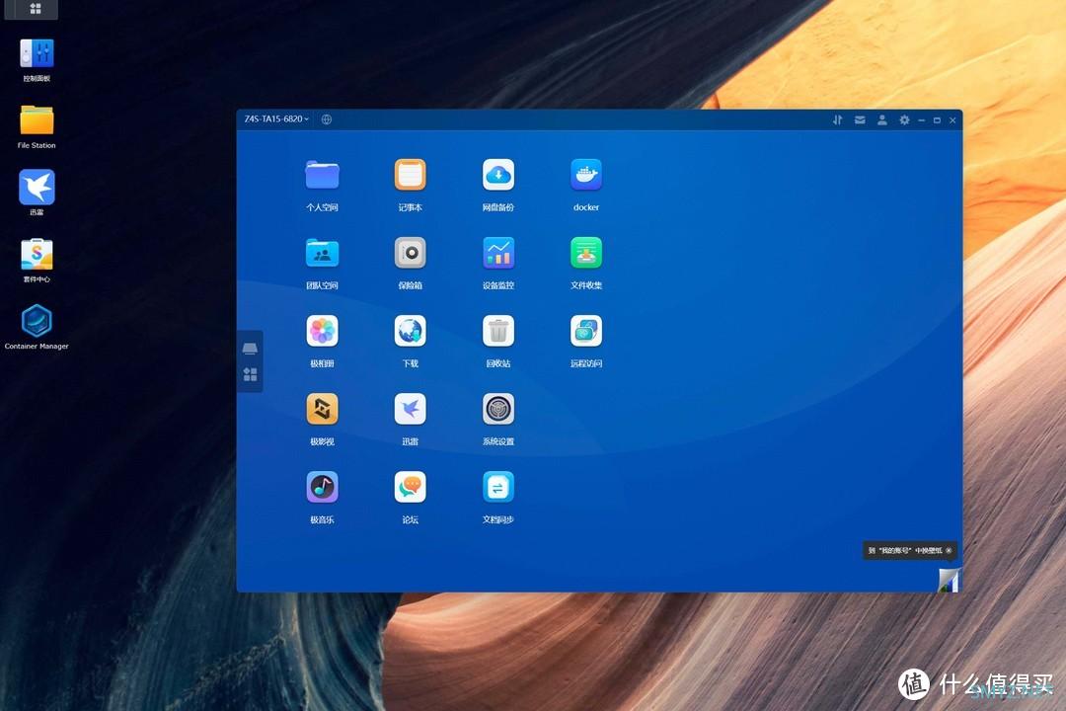Image resolution: width=1066 pixels, height=711 pixels.
Task: Switch to the disk drive side tab
Action: tap(250, 349)
